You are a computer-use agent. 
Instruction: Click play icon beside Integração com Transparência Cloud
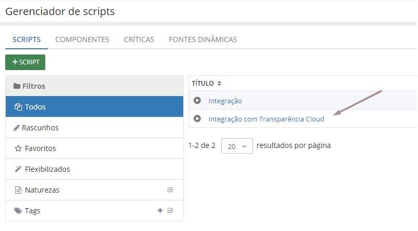tap(197, 119)
